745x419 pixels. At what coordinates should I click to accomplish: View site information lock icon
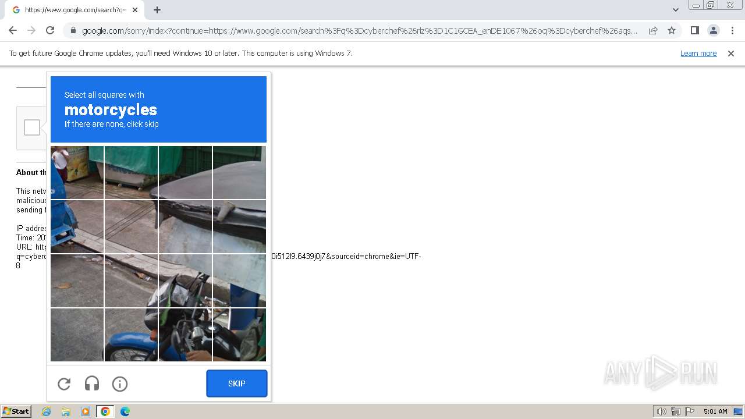(x=73, y=30)
